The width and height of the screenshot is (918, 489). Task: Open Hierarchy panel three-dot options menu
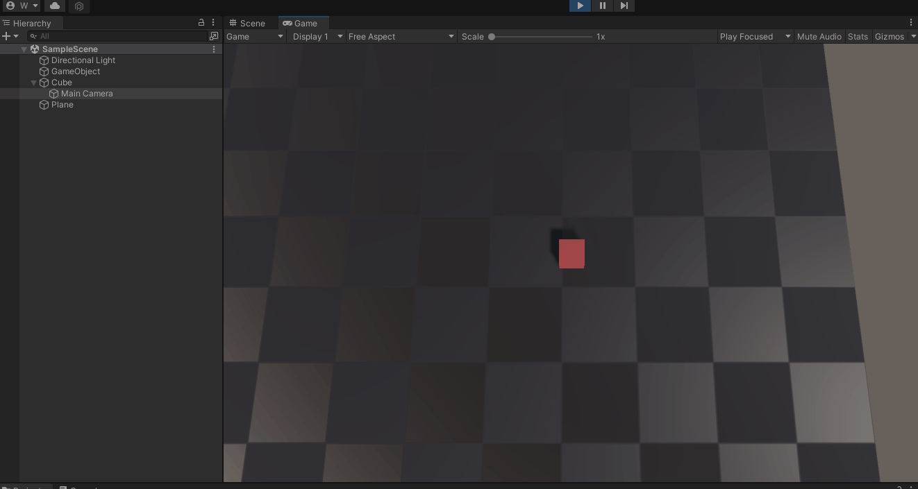click(x=213, y=23)
